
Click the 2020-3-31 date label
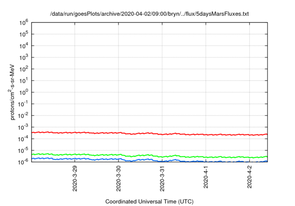tap(162, 178)
